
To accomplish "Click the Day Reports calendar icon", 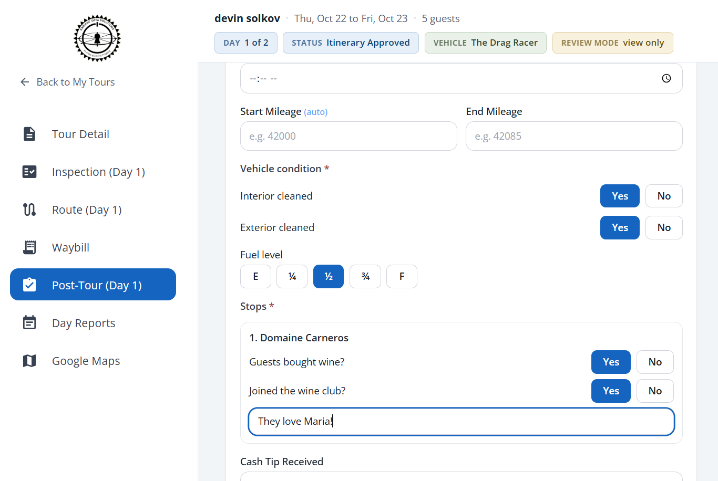I will [29, 322].
